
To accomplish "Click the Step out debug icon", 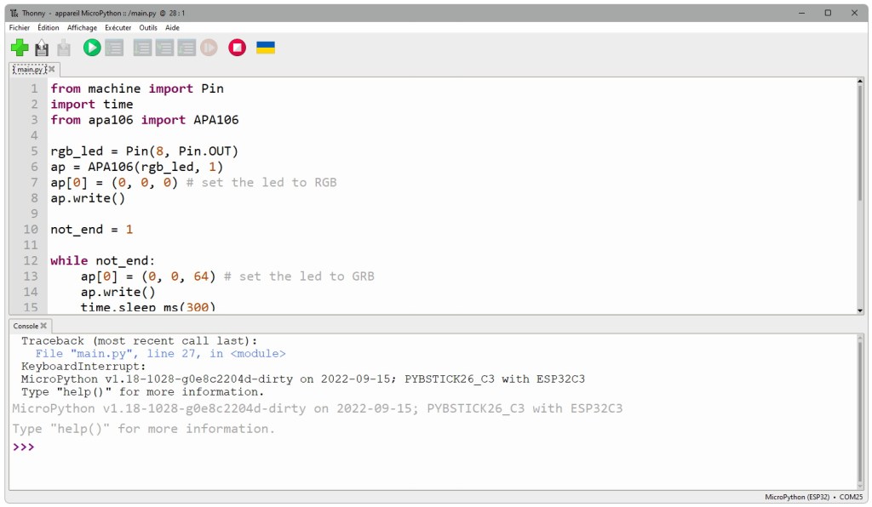I will [x=186, y=48].
